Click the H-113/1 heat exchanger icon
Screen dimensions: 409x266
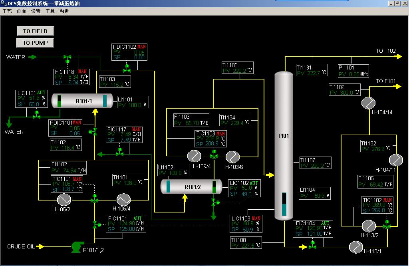tap(355, 247)
